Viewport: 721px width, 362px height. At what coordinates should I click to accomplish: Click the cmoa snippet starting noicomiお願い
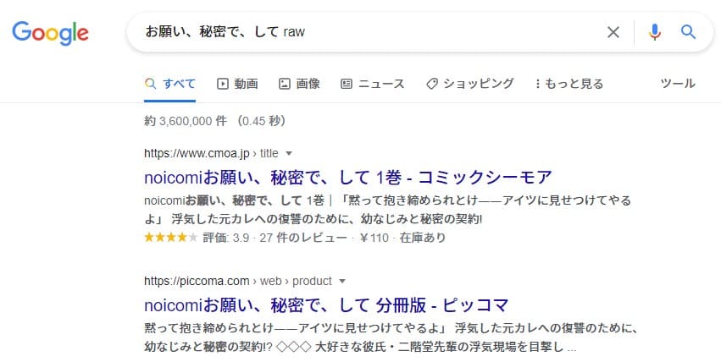pyautogui.click(x=388, y=209)
